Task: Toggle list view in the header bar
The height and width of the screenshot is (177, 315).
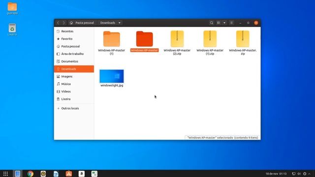Action: tap(219, 23)
